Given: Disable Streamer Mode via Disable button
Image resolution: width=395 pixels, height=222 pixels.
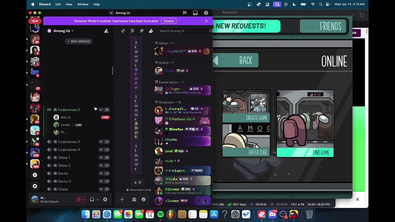Looking at the screenshot, I should tap(168, 21).
